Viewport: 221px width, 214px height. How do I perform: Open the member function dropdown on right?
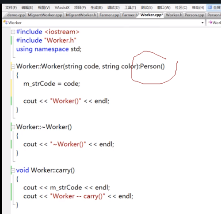point(214,22)
